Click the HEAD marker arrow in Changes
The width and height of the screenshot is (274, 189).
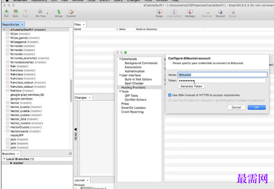pyautogui.click(x=76, y=130)
